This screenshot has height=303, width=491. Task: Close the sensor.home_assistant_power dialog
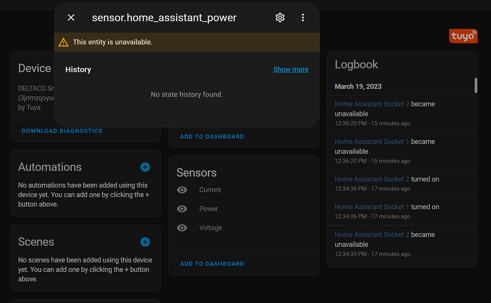pyautogui.click(x=70, y=17)
